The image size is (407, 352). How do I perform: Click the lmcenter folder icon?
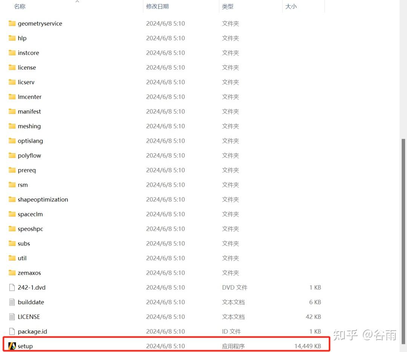pos(12,97)
